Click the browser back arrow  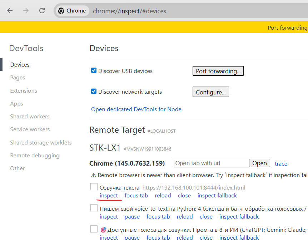point(10,11)
